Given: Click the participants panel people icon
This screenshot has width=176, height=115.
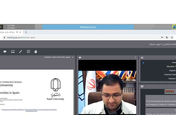Looking at the screenshot, I should (142, 57).
